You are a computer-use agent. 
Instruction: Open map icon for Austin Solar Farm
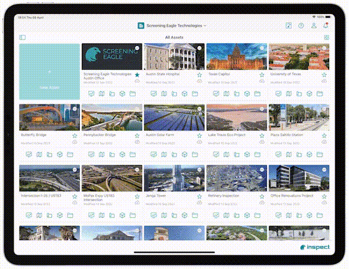pos(164,154)
